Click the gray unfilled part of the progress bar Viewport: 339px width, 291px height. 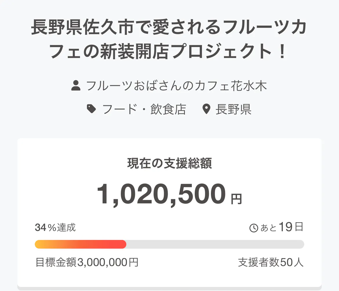[215, 244]
